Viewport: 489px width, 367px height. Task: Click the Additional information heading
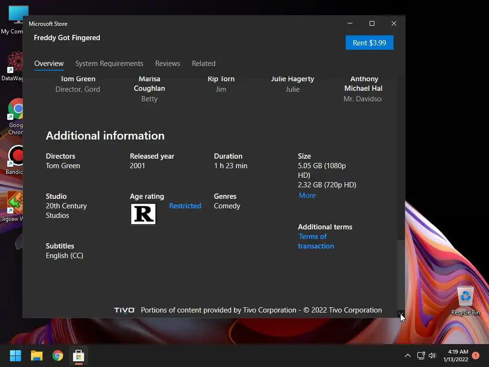tap(105, 136)
